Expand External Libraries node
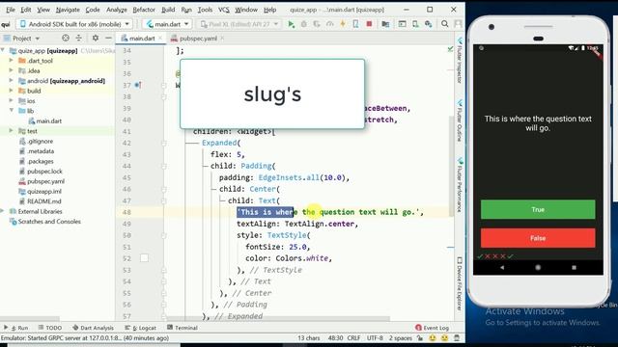 coord(3,211)
